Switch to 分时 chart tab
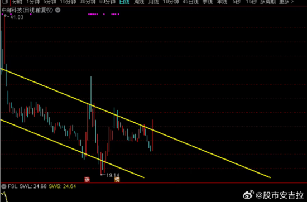The image size is (307, 202). tap(17, 2)
